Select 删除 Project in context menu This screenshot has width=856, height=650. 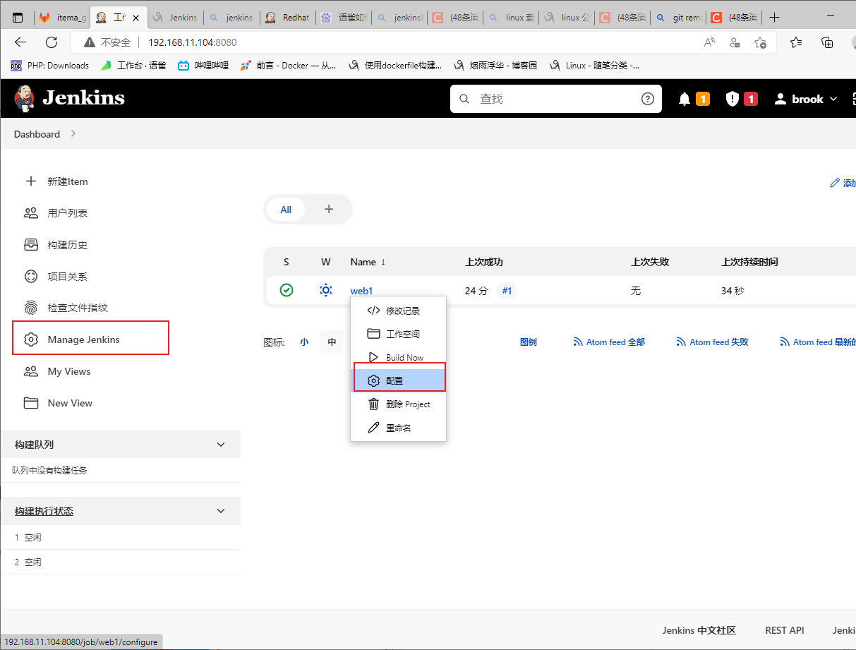click(399, 404)
